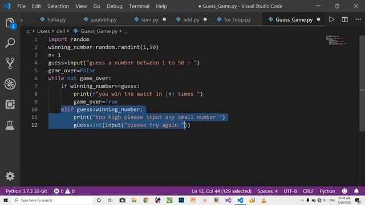Open the Edit menu
Image resolution: width=365 pixels, height=205 pixels.
pos(36,6)
